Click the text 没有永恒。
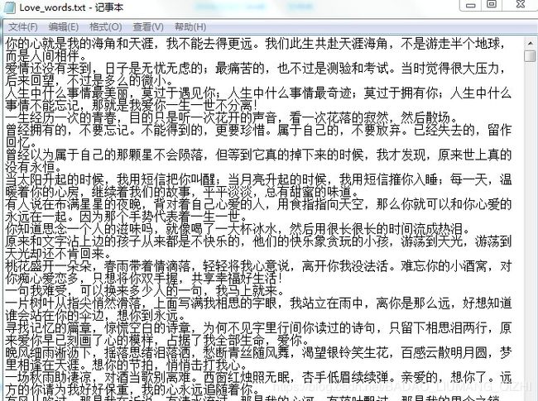The width and height of the screenshot is (538, 401). pos(34,167)
